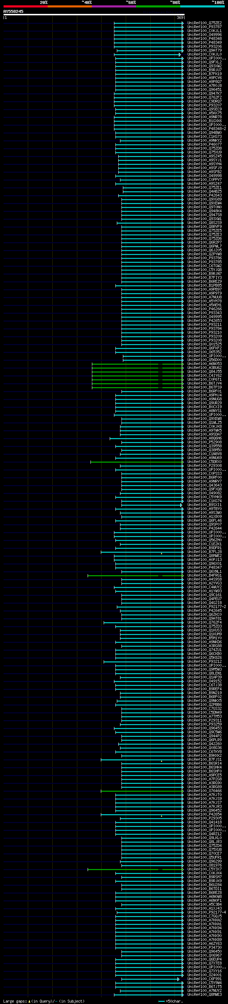Click the red ~20% identity legend bar

(25, 6)
